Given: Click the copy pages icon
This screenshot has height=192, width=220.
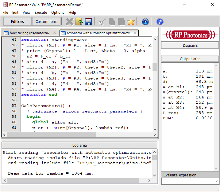Looking at the screenshot, I should pos(112,22).
